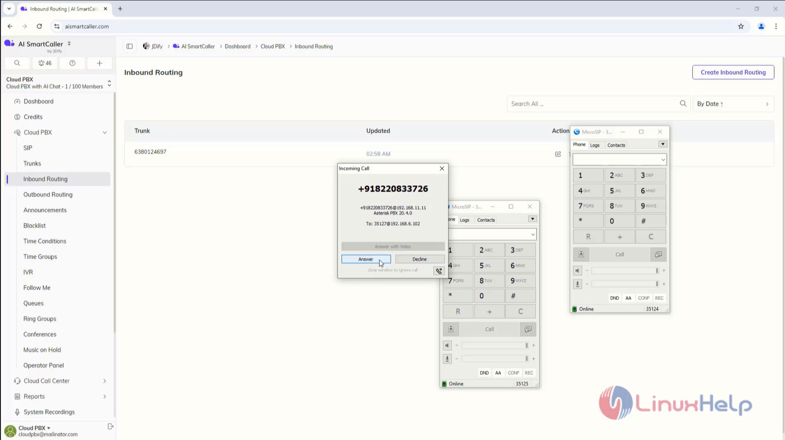
Task: Click the phone icon in Incoming Call dialog
Action: tap(439, 271)
